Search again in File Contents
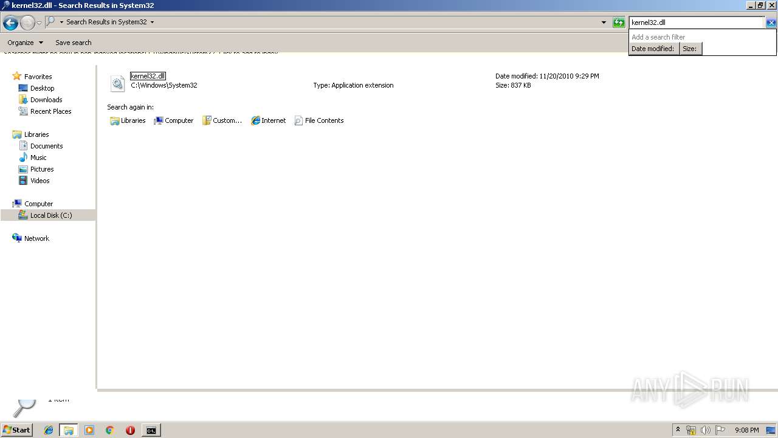 click(319, 120)
